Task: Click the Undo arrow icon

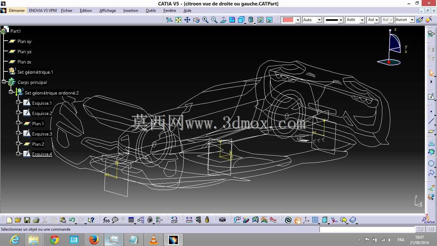Action: pos(72,220)
